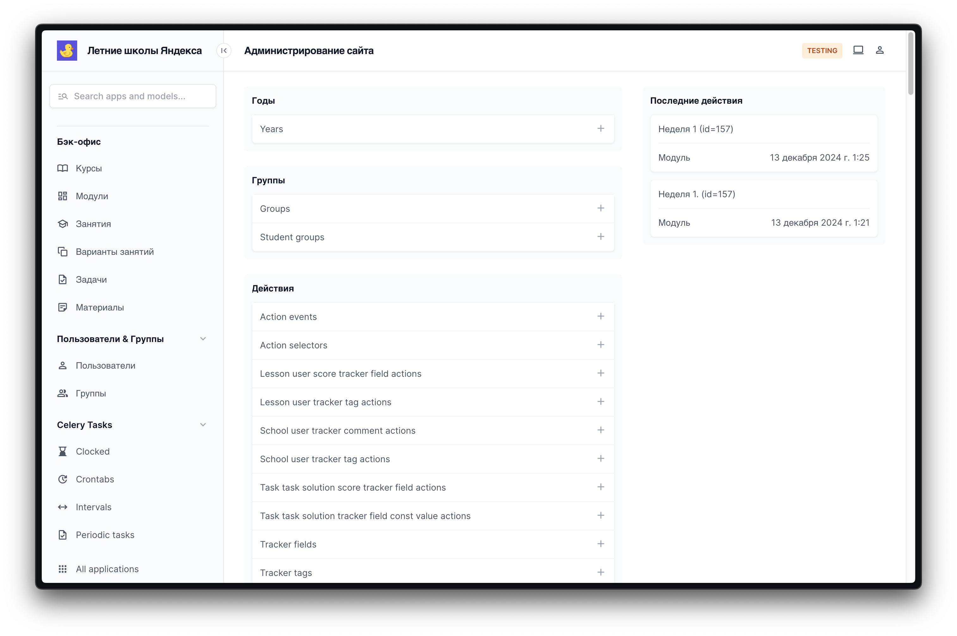Image resolution: width=957 pixels, height=636 pixels.
Task: Add a new Groups entry with plus
Action: tap(601, 208)
